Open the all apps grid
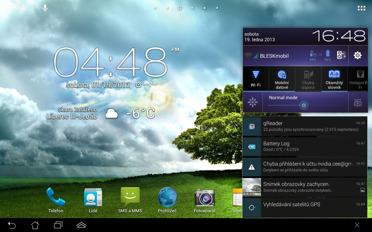This screenshot has height=232, width=372. [361, 7]
